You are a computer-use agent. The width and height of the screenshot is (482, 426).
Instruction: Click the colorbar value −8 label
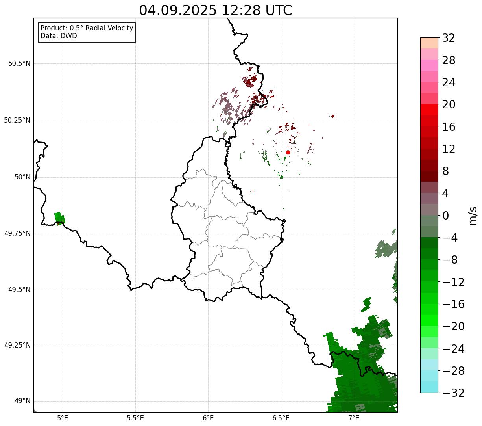click(450, 260)
